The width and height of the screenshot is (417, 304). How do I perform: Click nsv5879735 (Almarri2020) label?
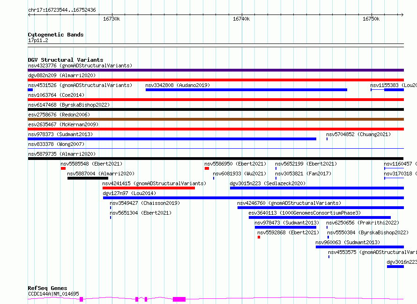[62, 154]
